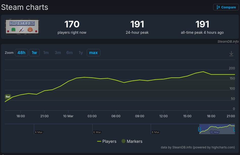Select the 3m zoom option
The height and width of the screenshot is (155, 240).
point(58,53)
